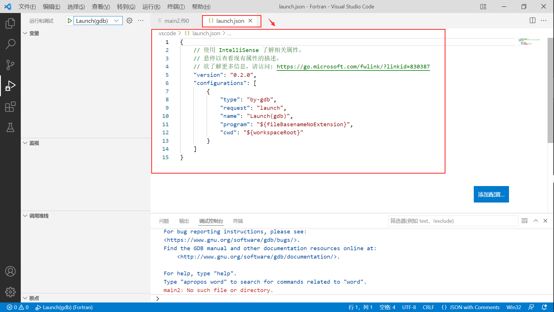
Task: Focus the debug console filter field
Action: click(453, 221)
